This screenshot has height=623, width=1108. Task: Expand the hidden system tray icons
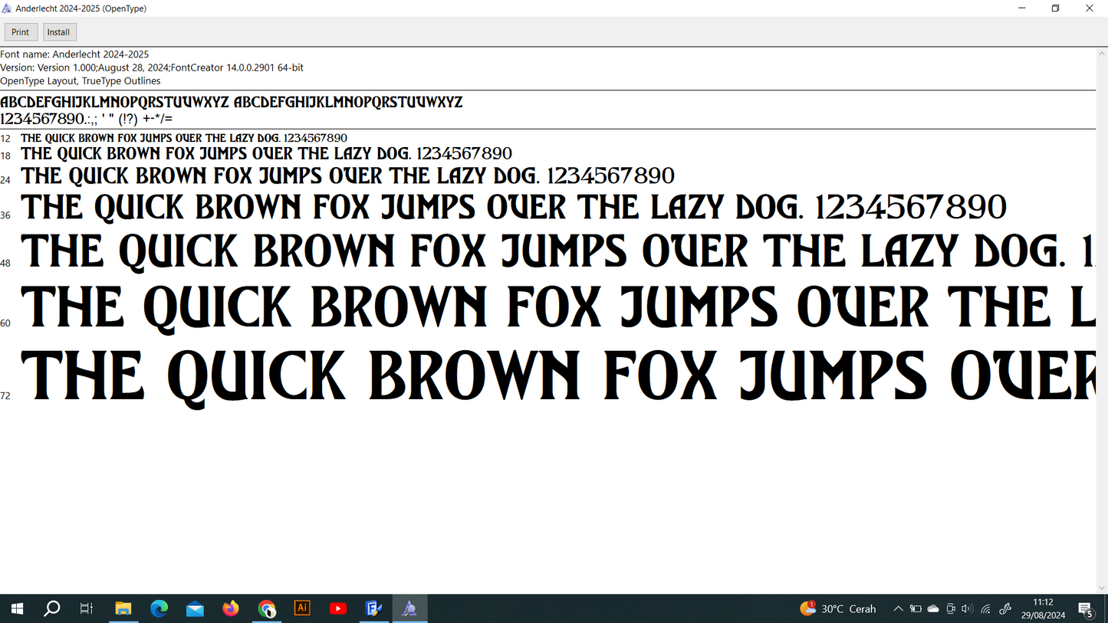click(898, 609)
